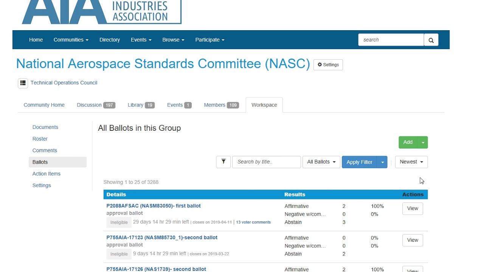Click the Apply Filter button
The height and width of the screenshot is (272, 484).
click(360, 162)
